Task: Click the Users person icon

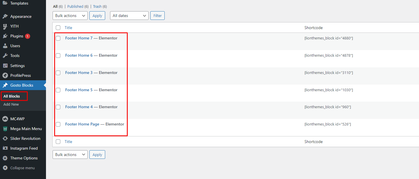Action: coord(5,46)
